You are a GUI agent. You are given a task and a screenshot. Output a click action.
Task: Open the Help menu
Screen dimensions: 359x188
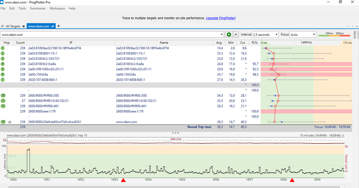pos(72,8)
